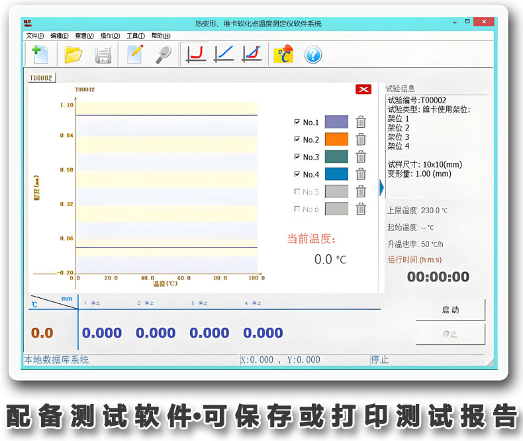Delete No.4 curve with trash icon

click(x=361, y=173)
